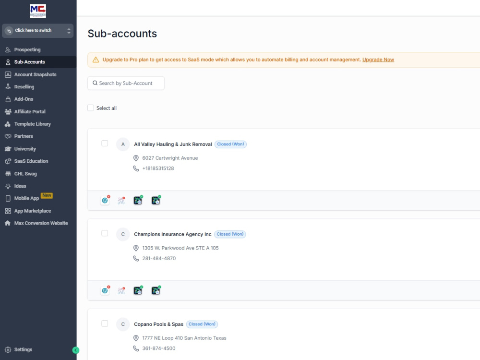Click fourth app icon under Champions Insurance

pyautogui.click(x=156, y=290)
